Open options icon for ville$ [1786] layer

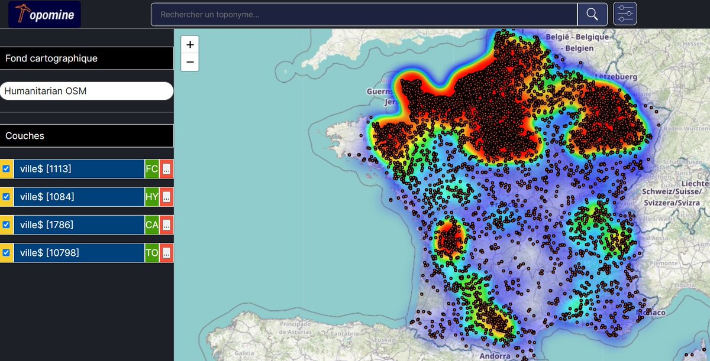click(x=166, y=225)
